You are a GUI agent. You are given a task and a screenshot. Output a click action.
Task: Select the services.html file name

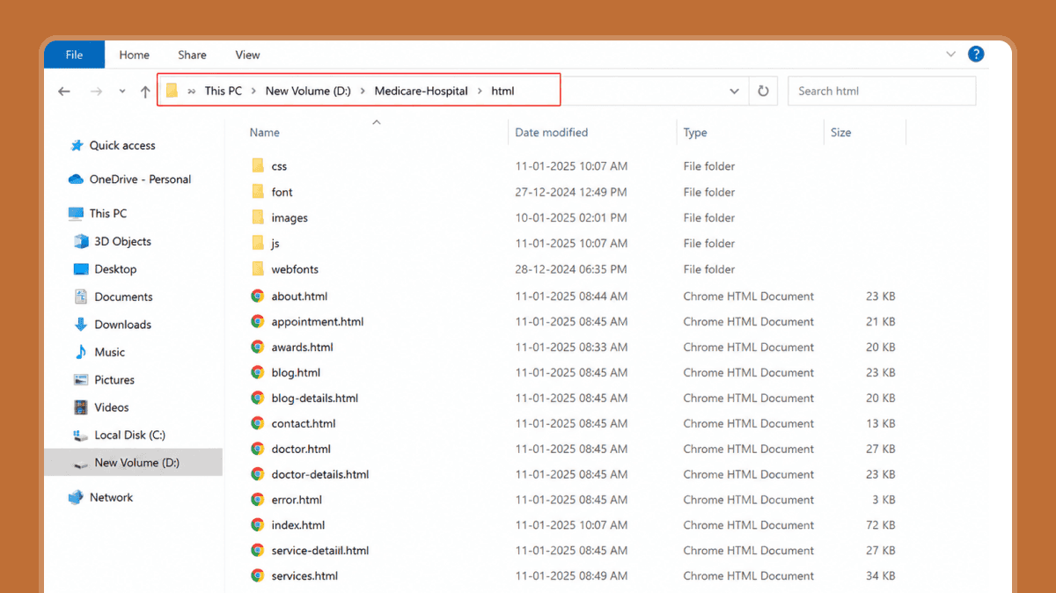coord(304,576)
